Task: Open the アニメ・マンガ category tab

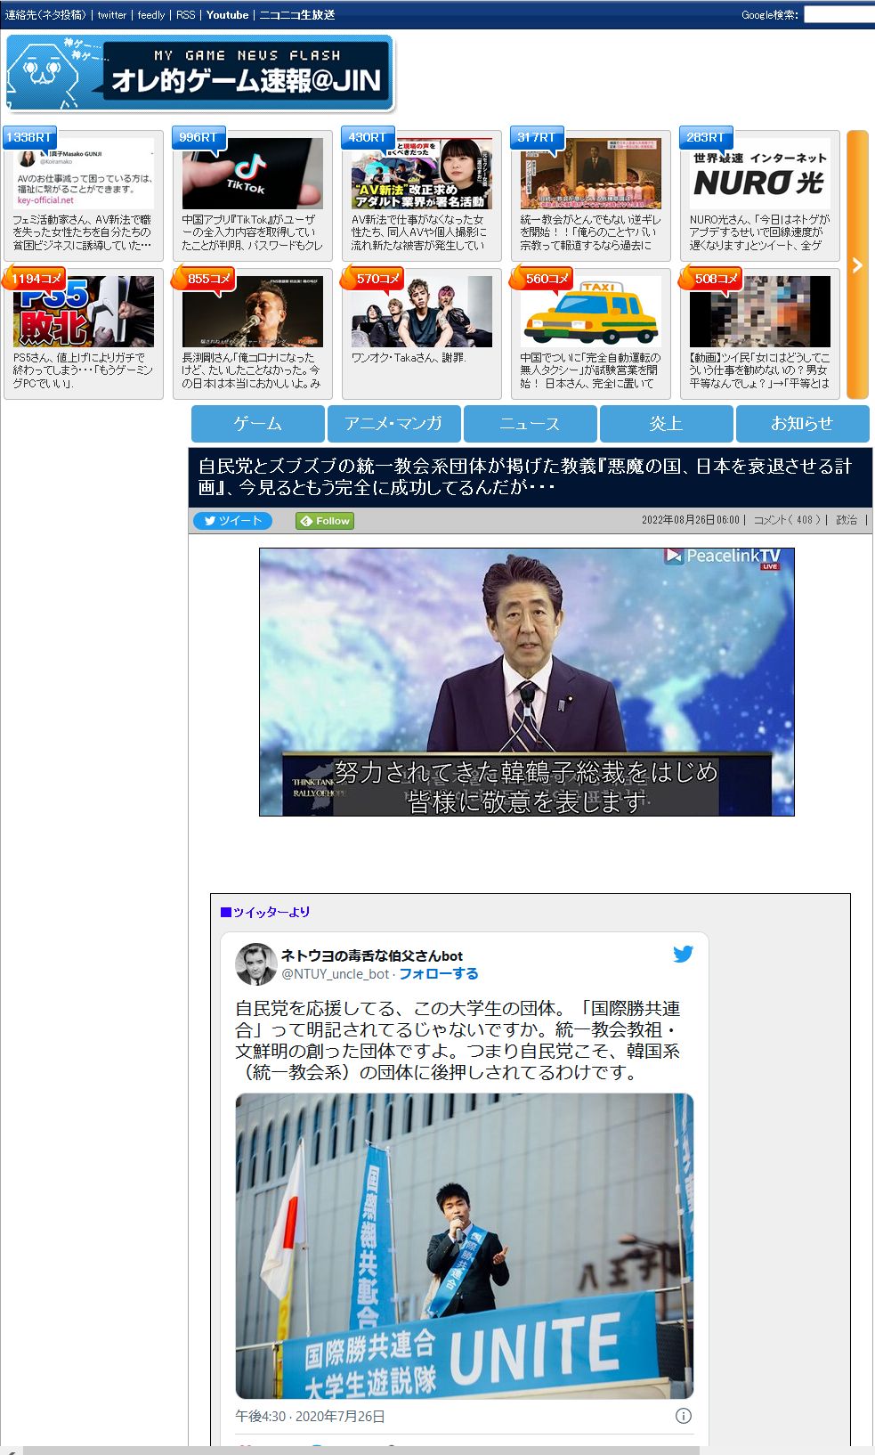Action: pyautogui.click(x=393, y=424)
